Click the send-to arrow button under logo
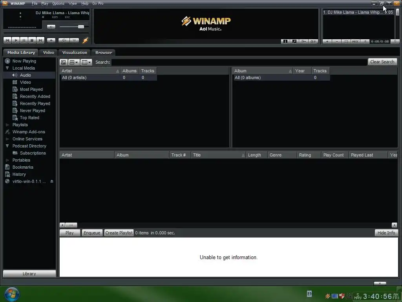Viewport: 402px width, 302px height. 303,41
